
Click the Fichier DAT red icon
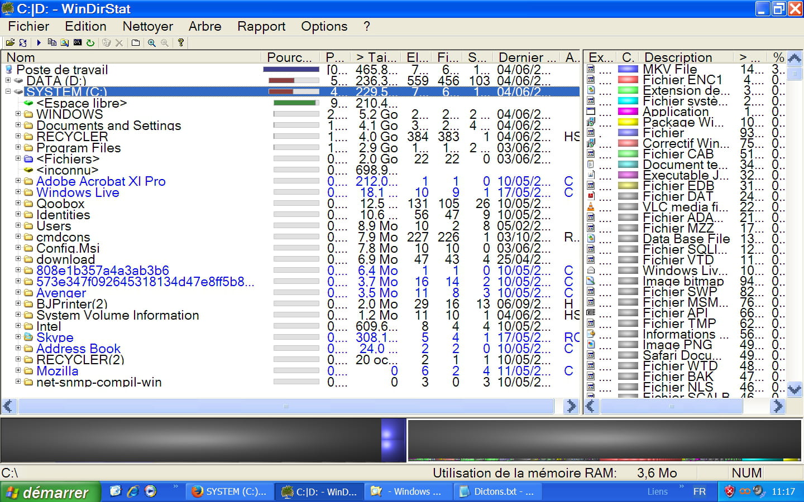coord(591,196)
